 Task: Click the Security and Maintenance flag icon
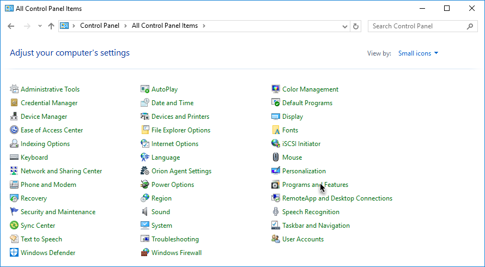click(x=14, y=211)
